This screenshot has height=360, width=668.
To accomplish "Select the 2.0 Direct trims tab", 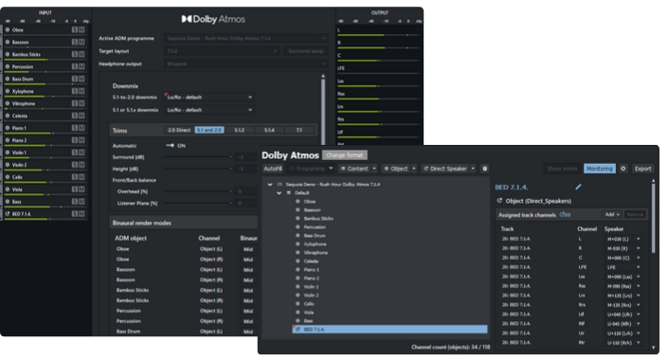I will [179, 130].
